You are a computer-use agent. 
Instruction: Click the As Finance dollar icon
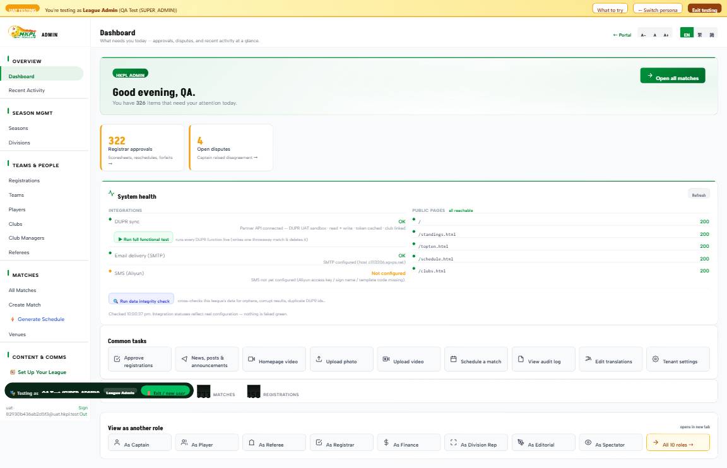pos(386,442)
